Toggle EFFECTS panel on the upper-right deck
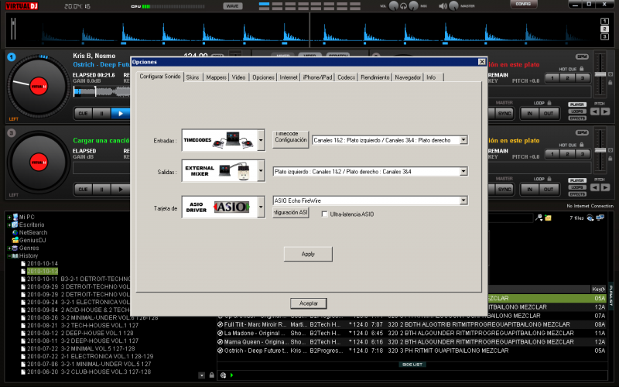The image size is (619, 387). coord(577,118)
